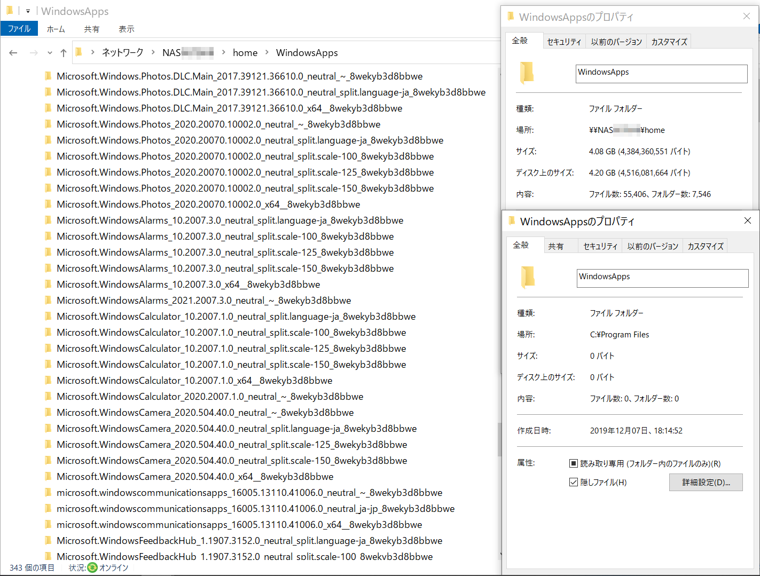Open カスタマイズ tab in the ¥¥NAS properties dialog
Screen dimensions: 760x576
[x=669, y=42]
